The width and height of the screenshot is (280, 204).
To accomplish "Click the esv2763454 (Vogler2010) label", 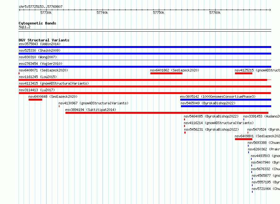I will coord(41,64).
